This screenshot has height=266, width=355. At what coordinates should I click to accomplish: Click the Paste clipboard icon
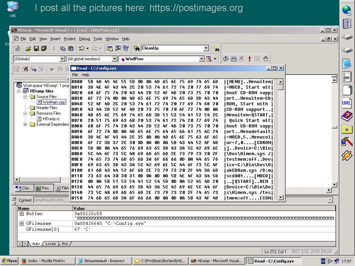(71, 48)
